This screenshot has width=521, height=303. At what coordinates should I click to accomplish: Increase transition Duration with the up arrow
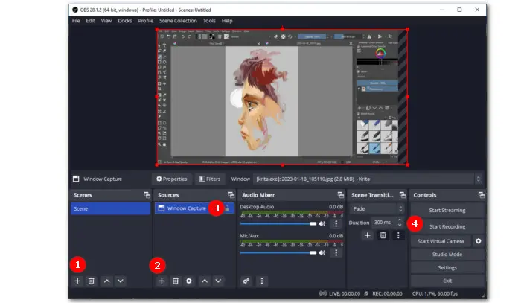click(400, 220)
